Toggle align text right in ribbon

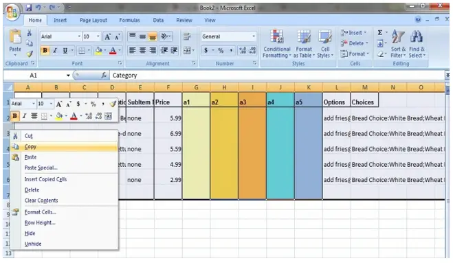coord(153,51)
